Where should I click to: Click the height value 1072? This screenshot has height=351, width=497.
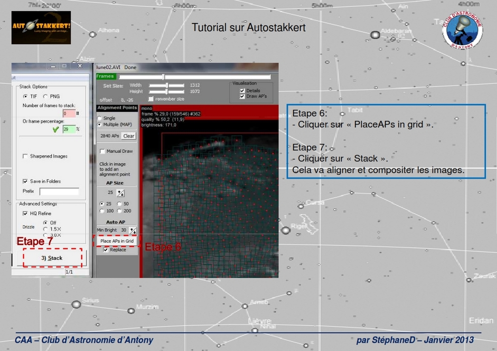point(195,92)
